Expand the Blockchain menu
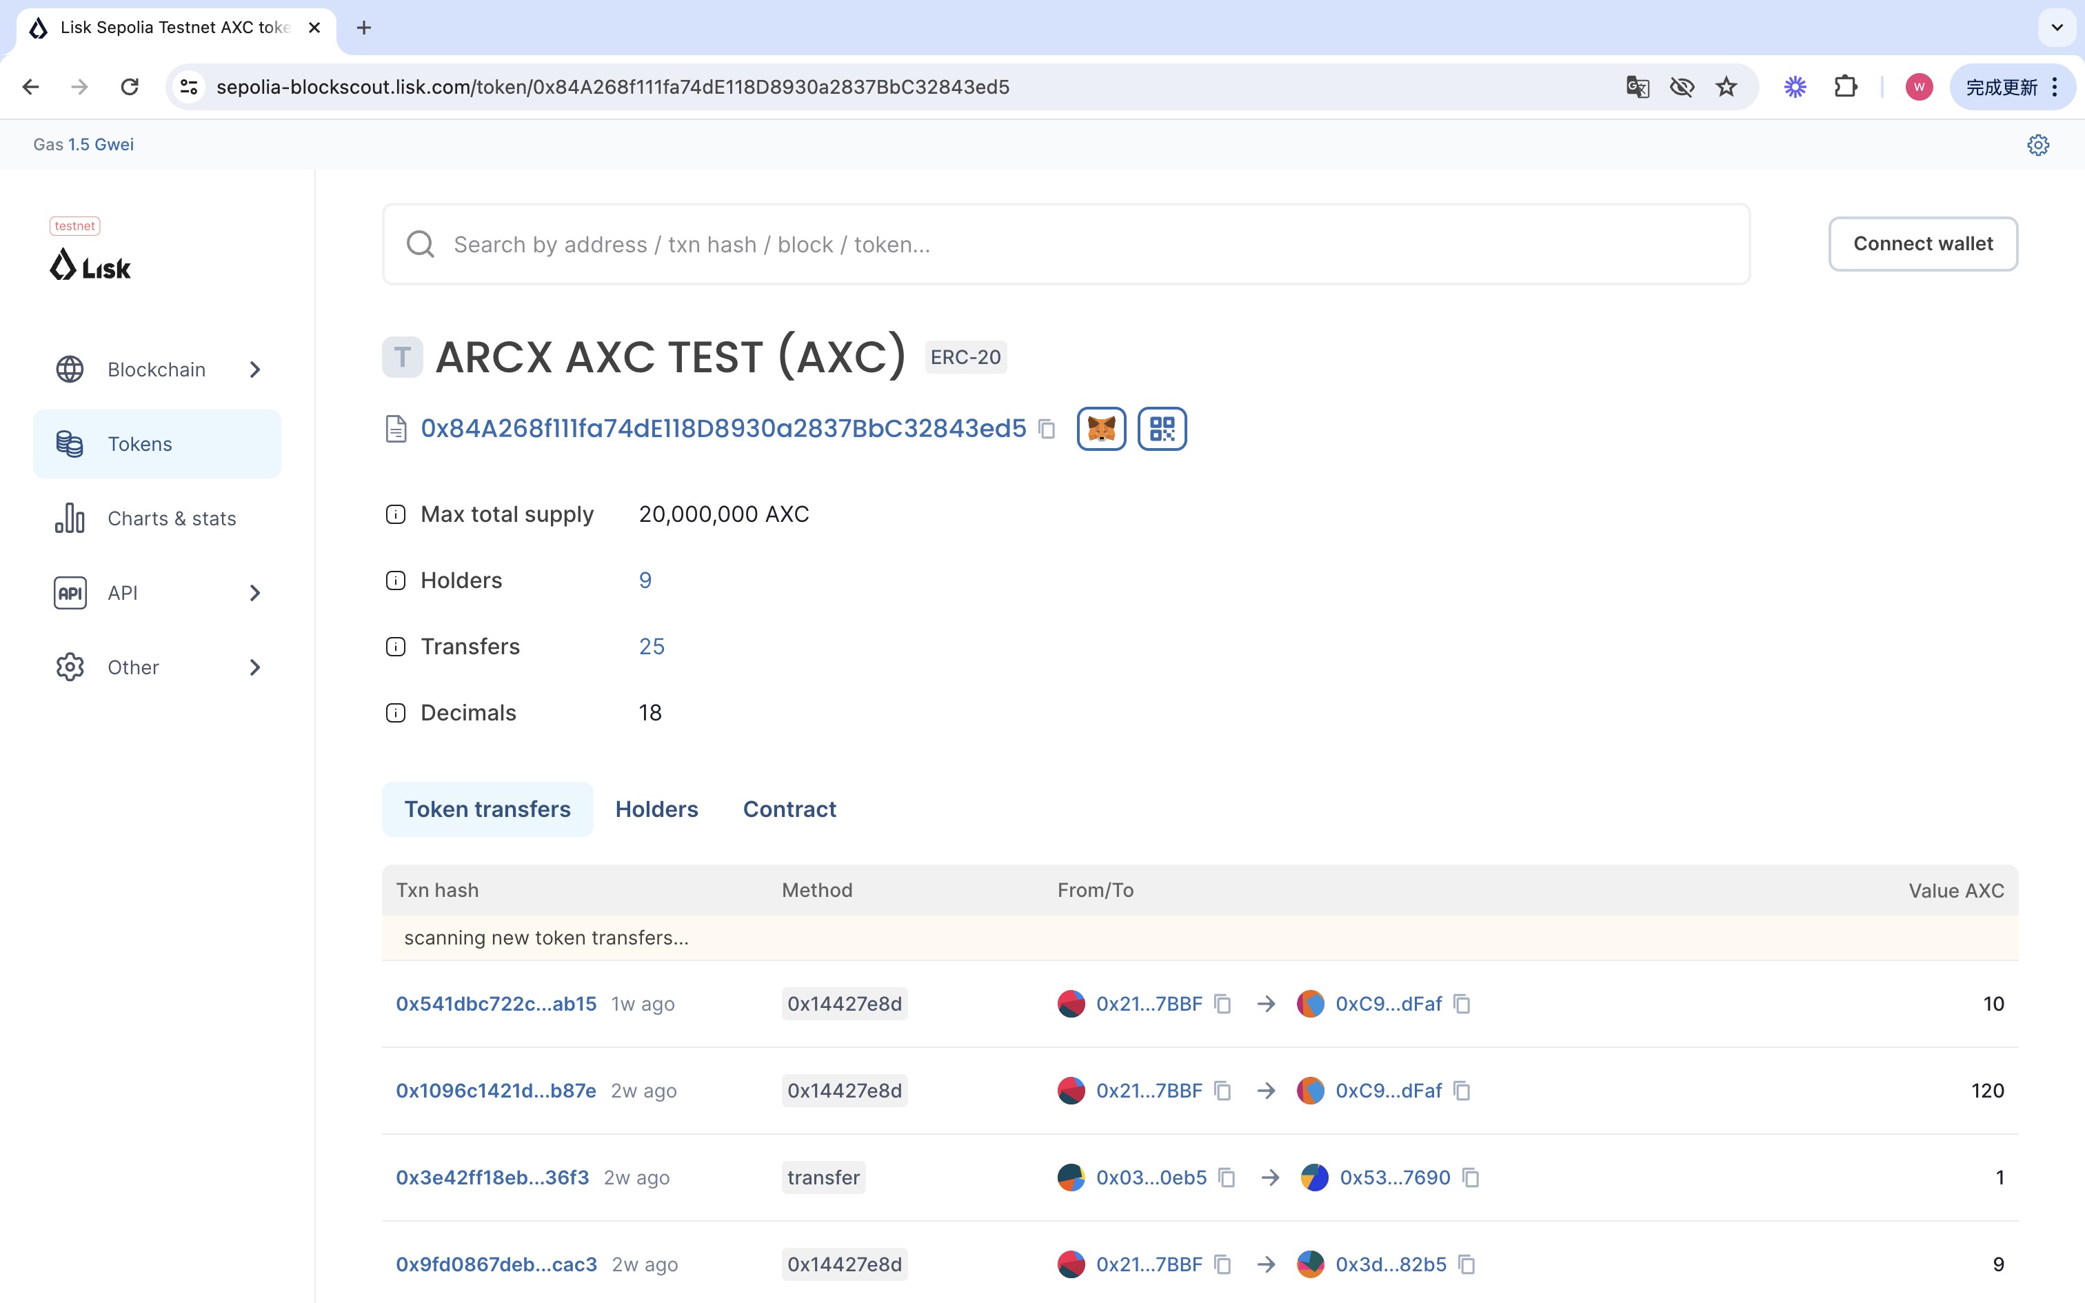 tap(157, 370)
